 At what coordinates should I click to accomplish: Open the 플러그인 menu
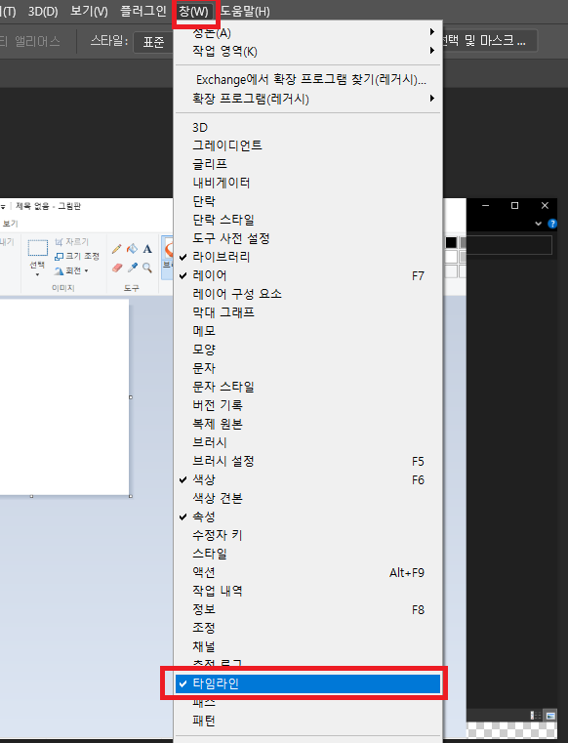[x=143, y=11]
